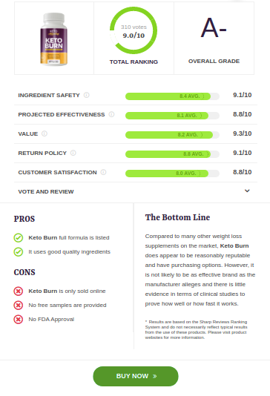This screenshot has height=396, width=270.
Task: Click the Value rating progress bar
Action: click(x=172, y=135)
